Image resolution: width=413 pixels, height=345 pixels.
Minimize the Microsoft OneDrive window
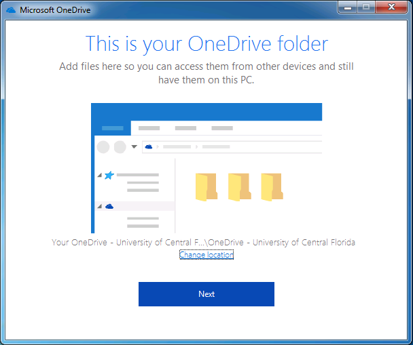click(x=348, y=7)
